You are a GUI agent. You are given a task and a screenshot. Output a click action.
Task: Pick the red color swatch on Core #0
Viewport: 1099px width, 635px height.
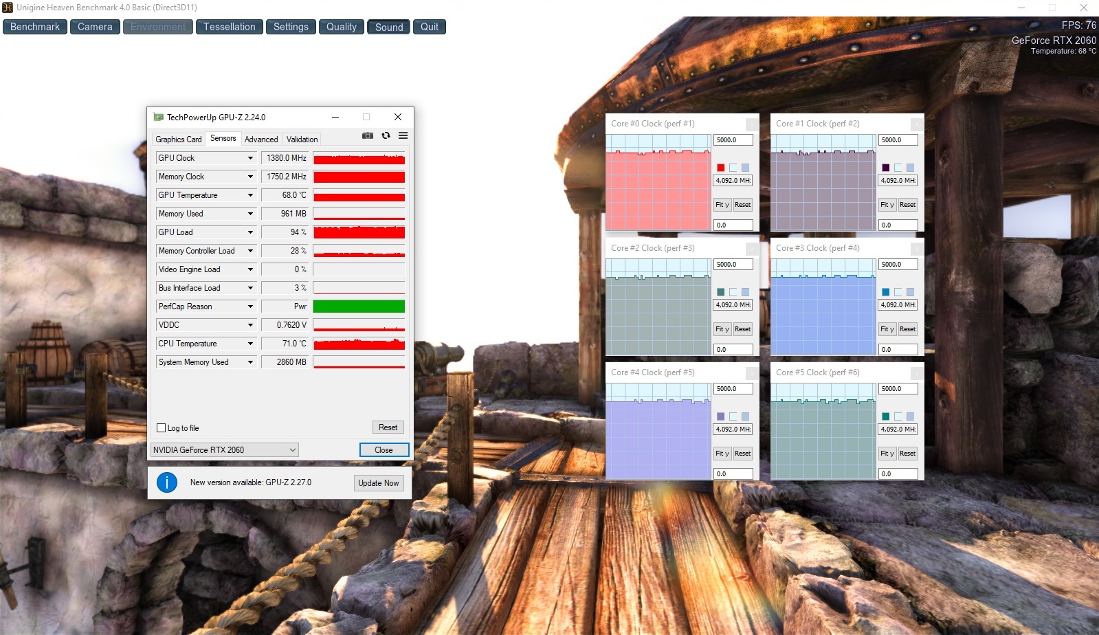click(721, 168)
